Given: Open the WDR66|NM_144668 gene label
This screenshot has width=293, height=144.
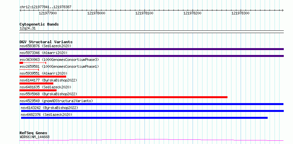Looking at the screenshot, I should 35,137.
